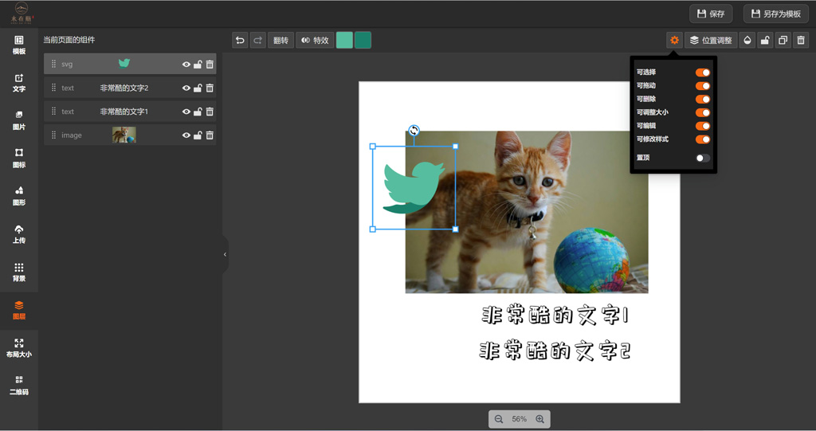Open the 上传 upload panel
Viewport: 816px width, 431px height.
tap(19, 234)
